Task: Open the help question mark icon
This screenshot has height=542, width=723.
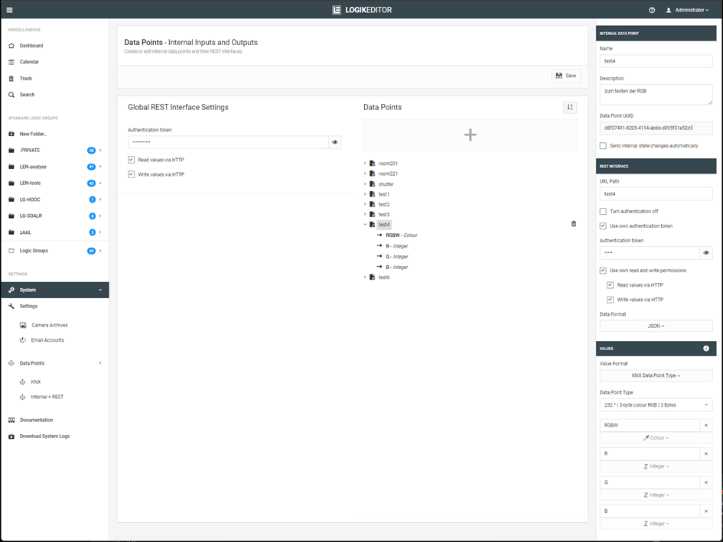Action: [652, 10]
